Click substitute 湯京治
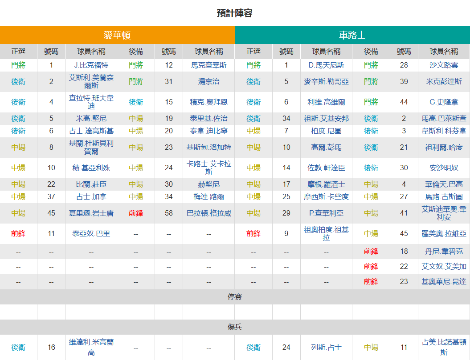Image resolution: width=470 pixels, height=360 pixels. tap(209, 82)
